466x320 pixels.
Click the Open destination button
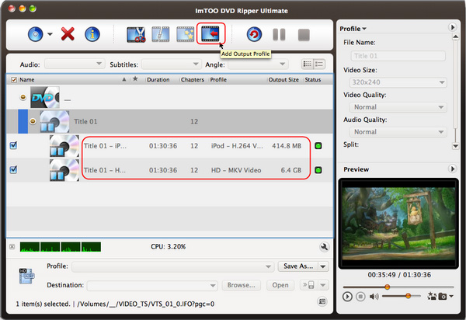coord(280,285)
